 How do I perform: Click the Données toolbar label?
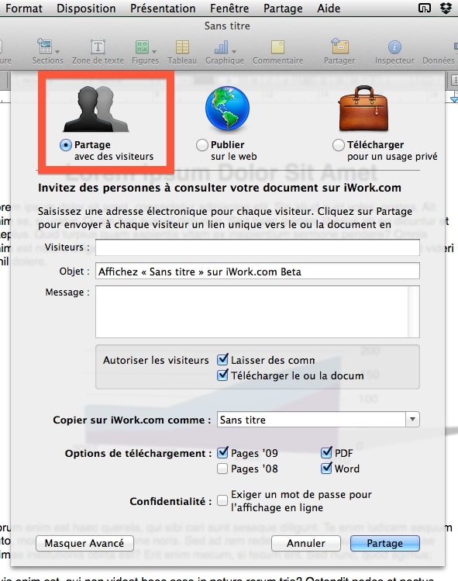(x=439, y=61)
